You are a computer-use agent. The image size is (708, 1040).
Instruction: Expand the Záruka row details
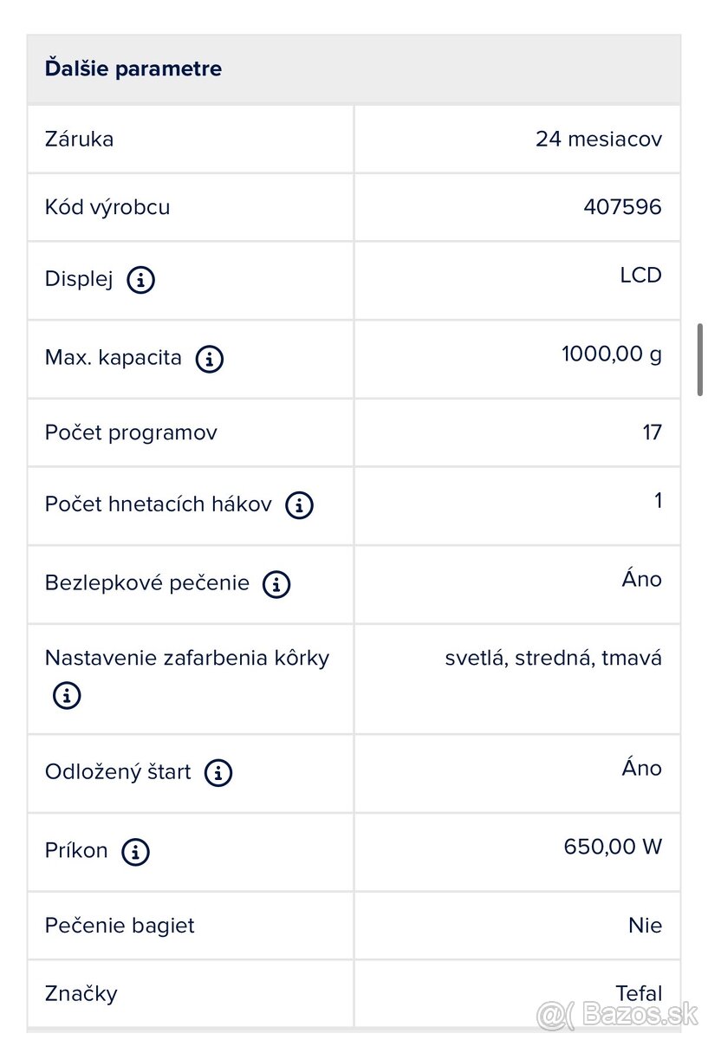[79, 139]
